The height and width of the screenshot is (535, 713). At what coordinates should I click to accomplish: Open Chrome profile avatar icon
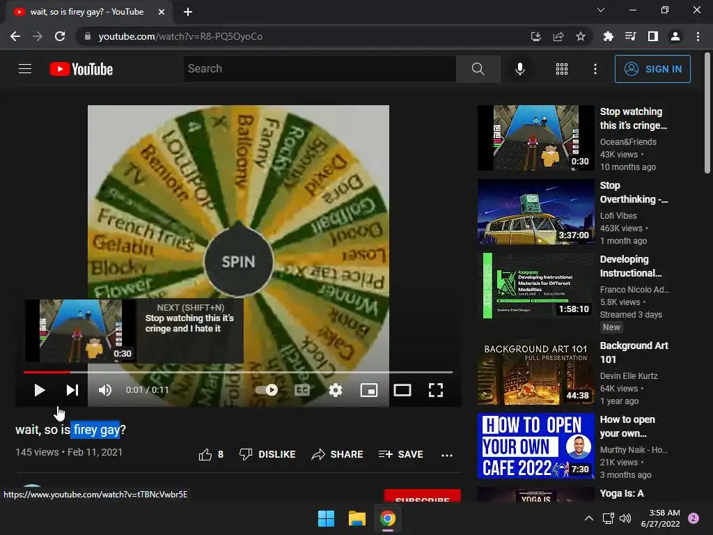(x=675, y=36)
